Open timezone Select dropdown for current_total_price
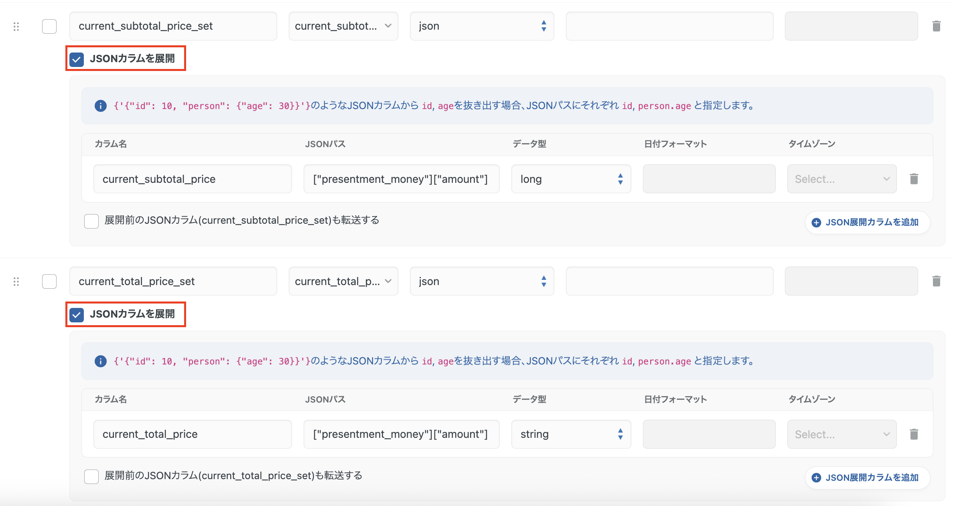 tap(841, 434)
